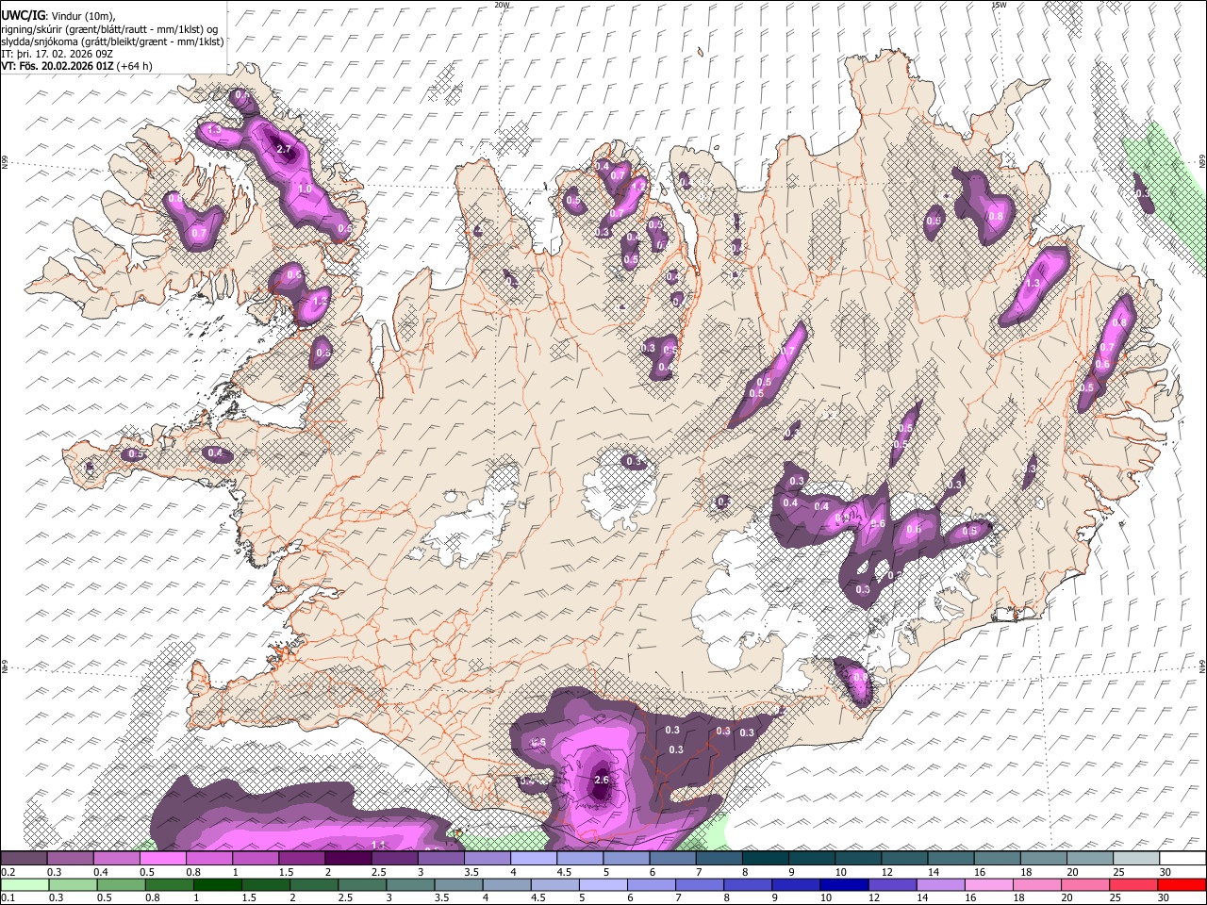Image resolution: width=1207 pixels, height=905 pixels.
Task: Click the light pink swatch between 16 and 18
Action: (x=989, y=884)
